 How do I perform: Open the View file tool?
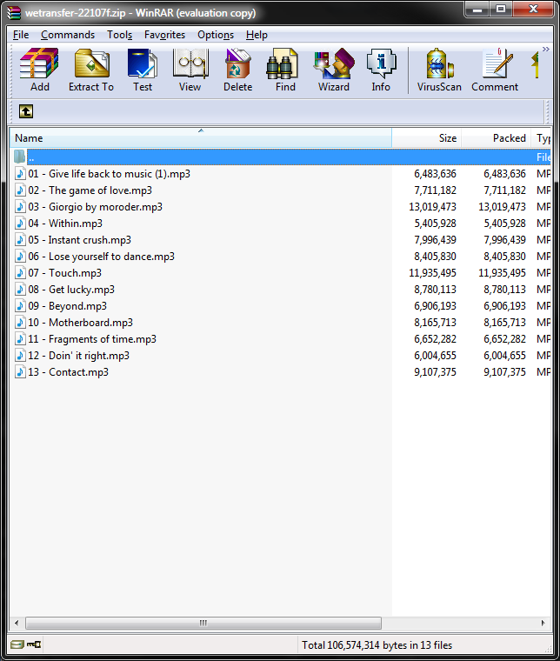tap(190, 70)
